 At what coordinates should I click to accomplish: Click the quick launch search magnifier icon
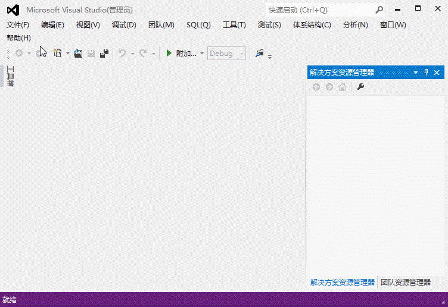click(379, 10)
